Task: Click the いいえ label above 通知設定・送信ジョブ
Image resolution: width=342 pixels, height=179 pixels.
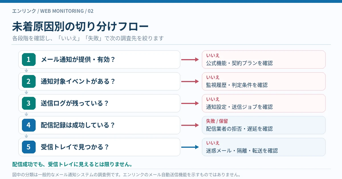Action: coord(213,99)
